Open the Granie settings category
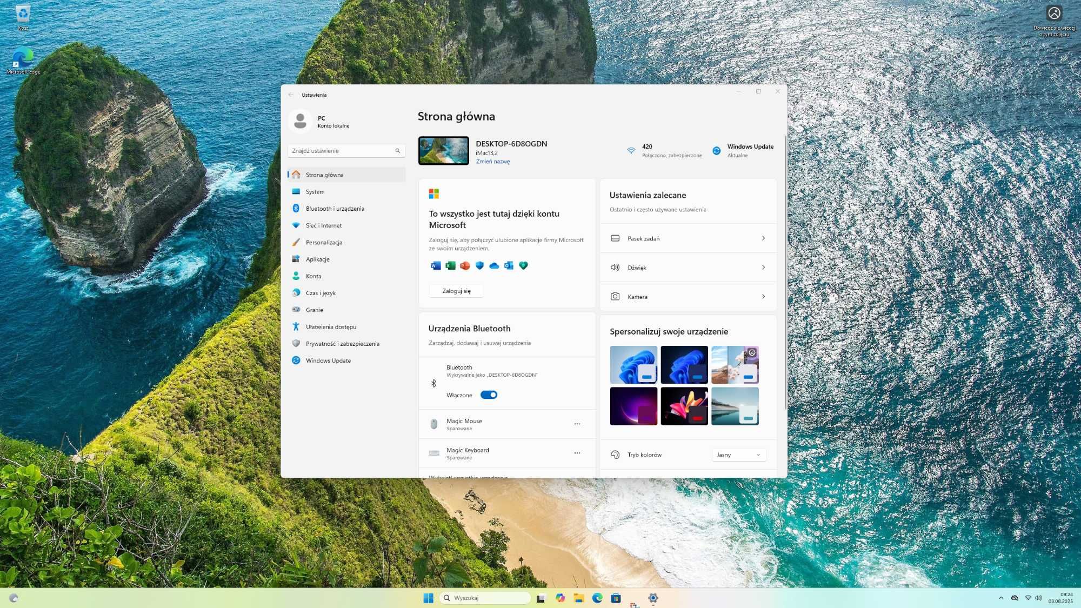This screenshot has height=608, width=1081. click(x=346, y=310)
